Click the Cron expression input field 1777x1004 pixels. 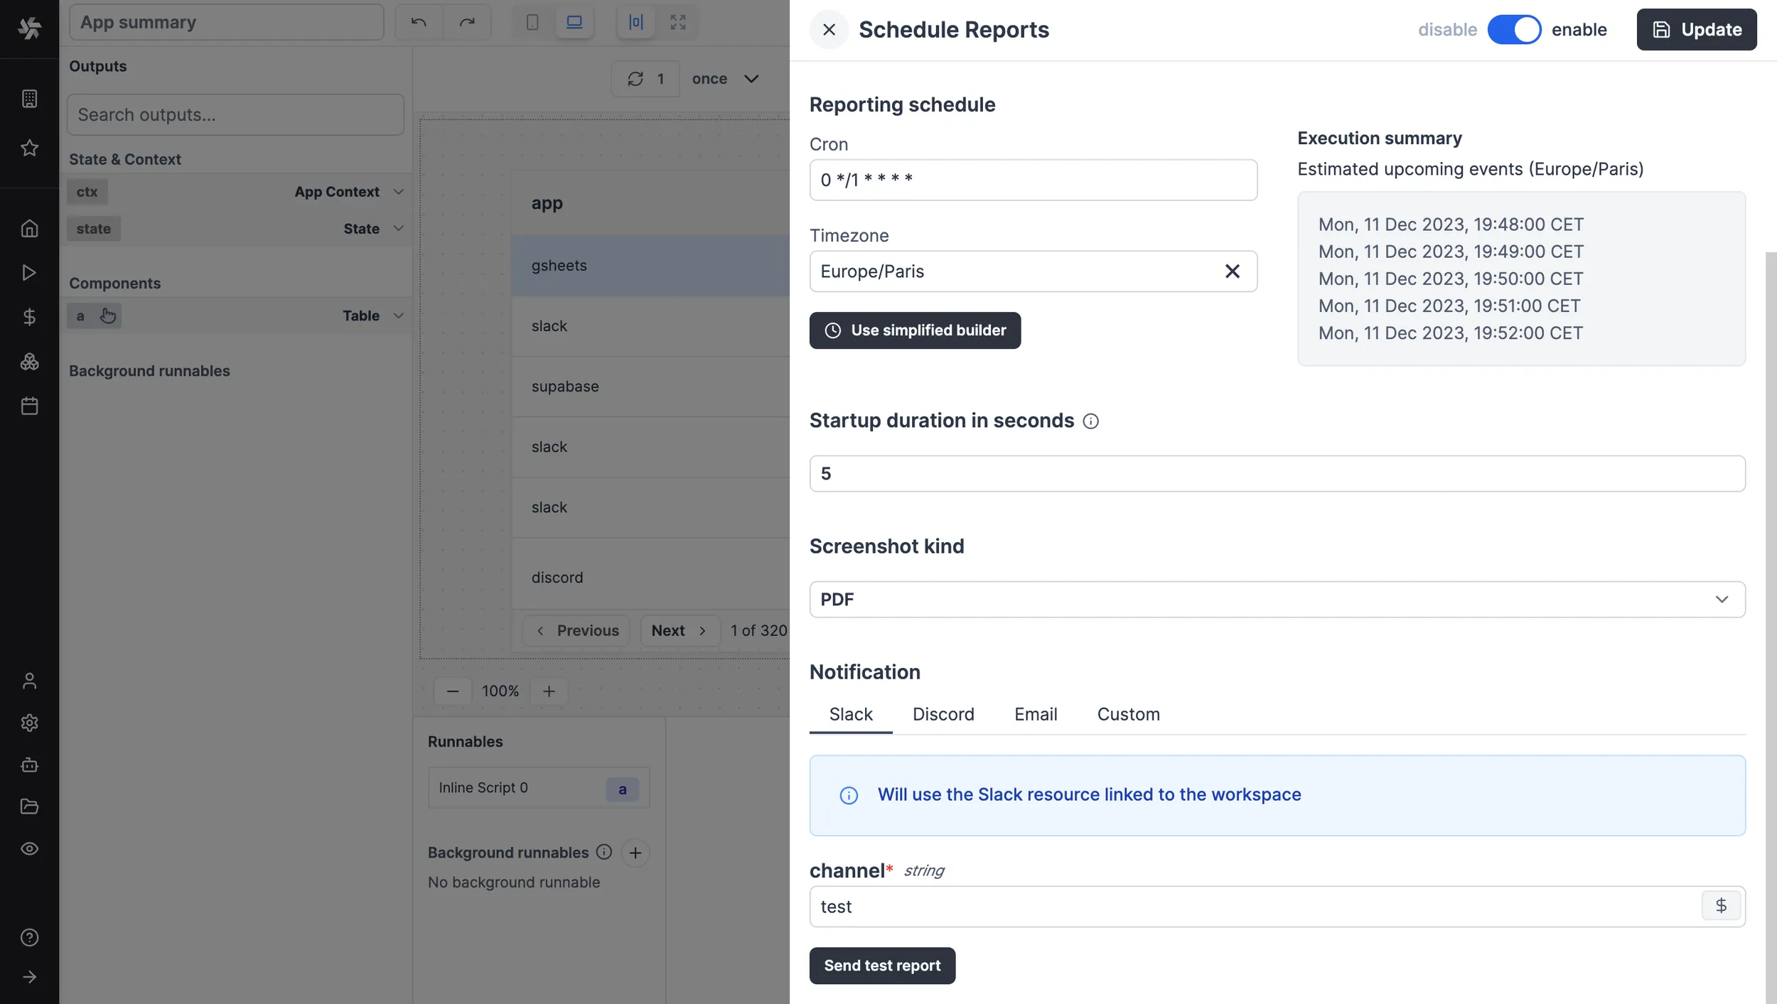pyautogui.click(x=1032, y=180)
